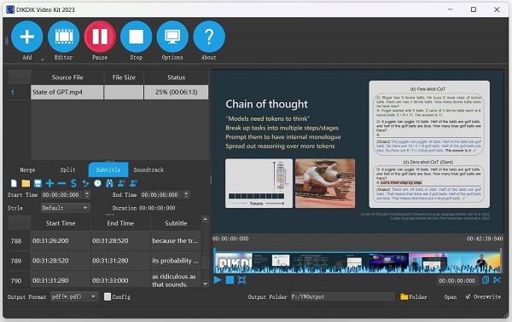Image resolution: width=512 pixels, height=322 pixels.
Task: Click the timecode field under the timeline
Action: [457, 280]
